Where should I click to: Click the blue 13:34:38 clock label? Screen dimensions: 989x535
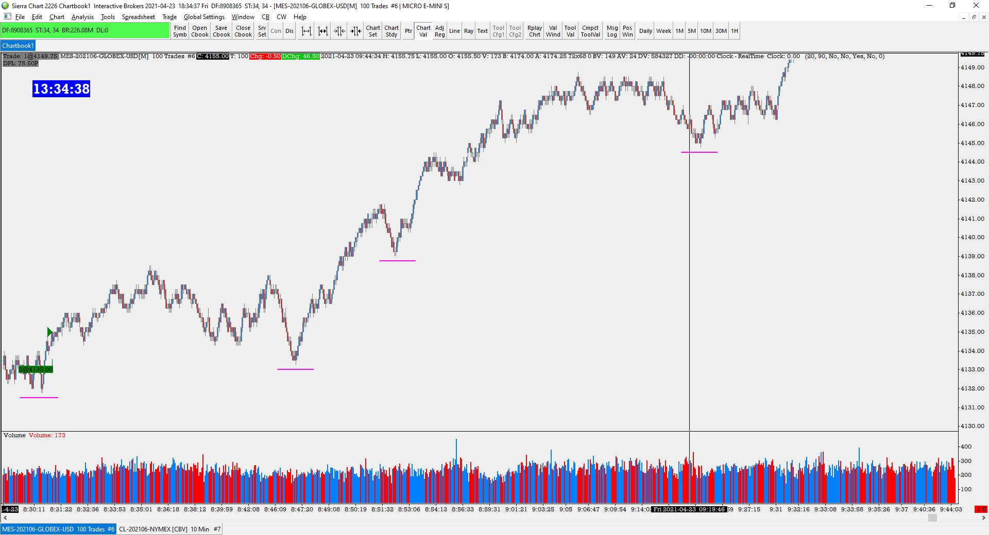pyautogui.click(x=61, y=89)
